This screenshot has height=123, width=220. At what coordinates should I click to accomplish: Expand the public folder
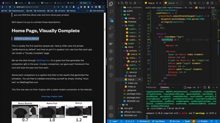pos(121,11)
